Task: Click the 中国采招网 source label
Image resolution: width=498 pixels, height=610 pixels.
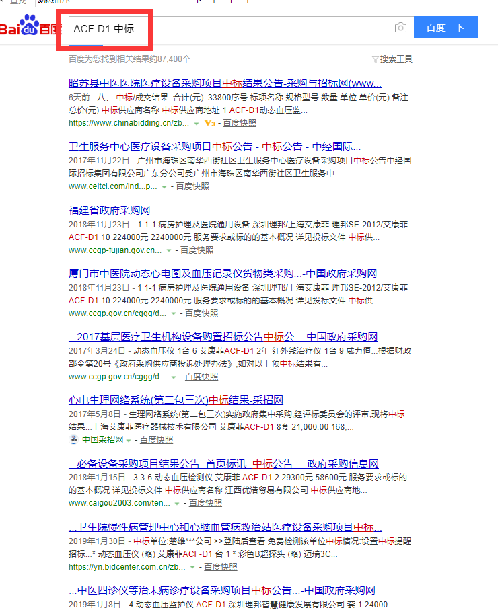Action: click(102, 440)
